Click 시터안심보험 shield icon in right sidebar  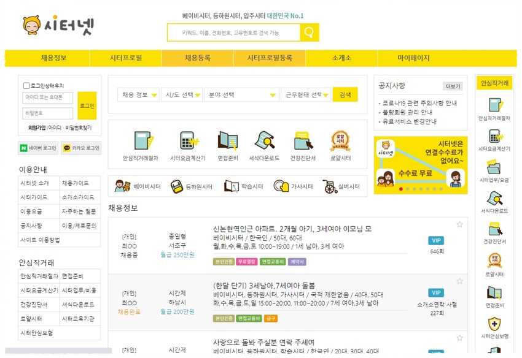point(494,324)
